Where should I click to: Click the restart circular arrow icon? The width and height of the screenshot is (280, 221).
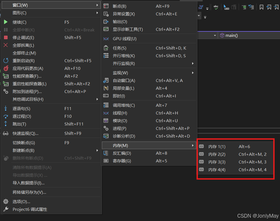tap(6, 61)
